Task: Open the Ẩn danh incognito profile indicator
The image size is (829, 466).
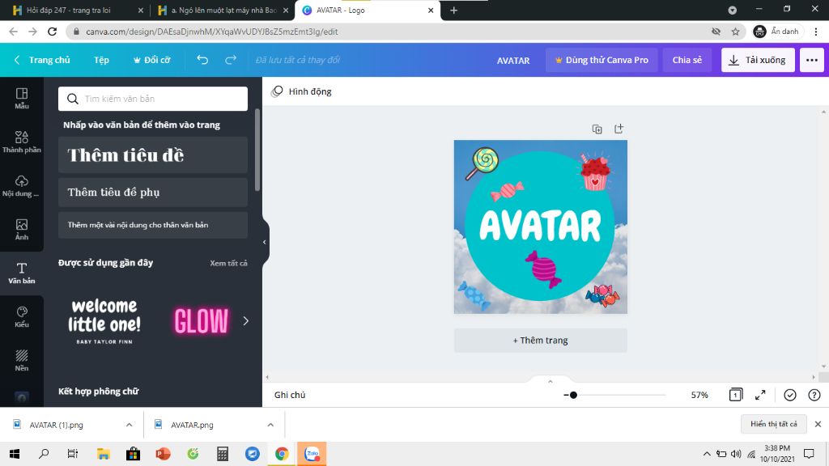Action: point(776,32)
